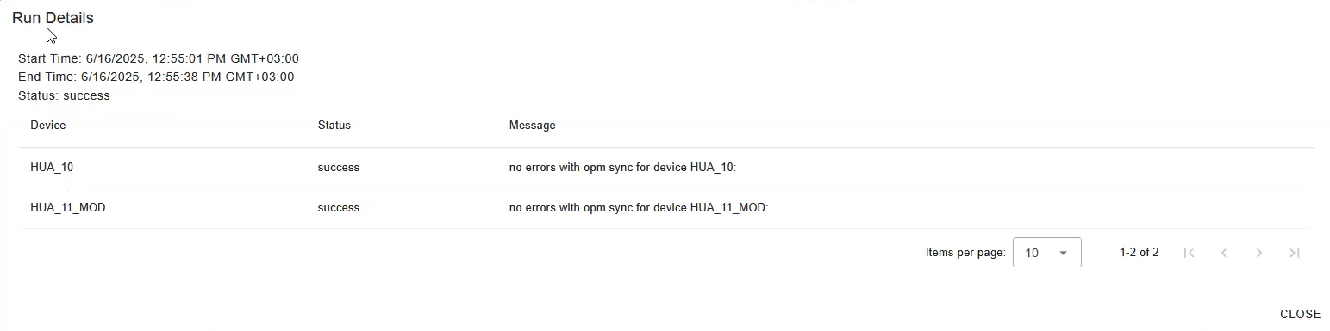The height and width of the screenshot is (331, 1330).
Task: Click the opm sync message for HUA_10
Action: (623, 168)
